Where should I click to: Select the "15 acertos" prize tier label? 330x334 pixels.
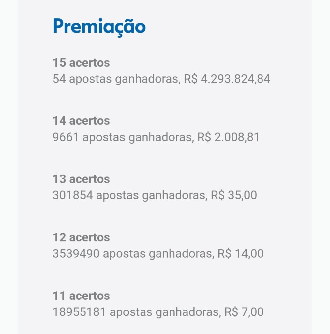tap(81, 62)
